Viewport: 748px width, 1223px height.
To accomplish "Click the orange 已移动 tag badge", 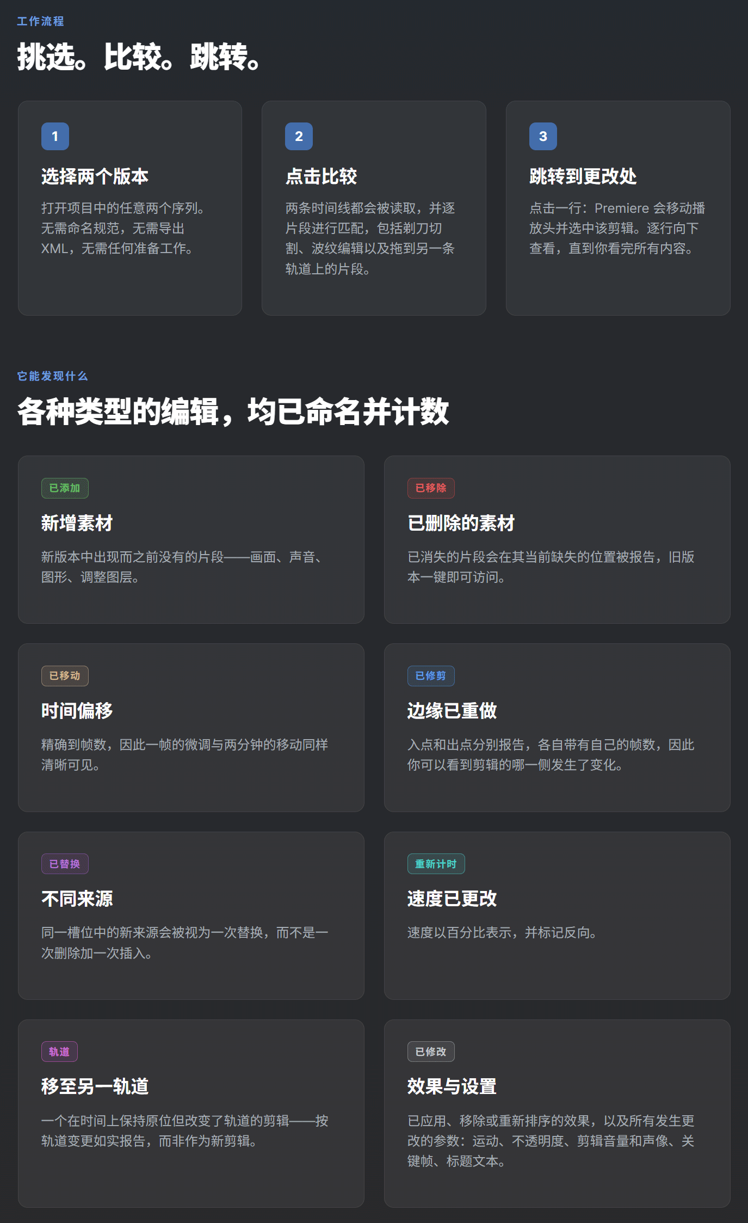I will [x=65, y=676].
